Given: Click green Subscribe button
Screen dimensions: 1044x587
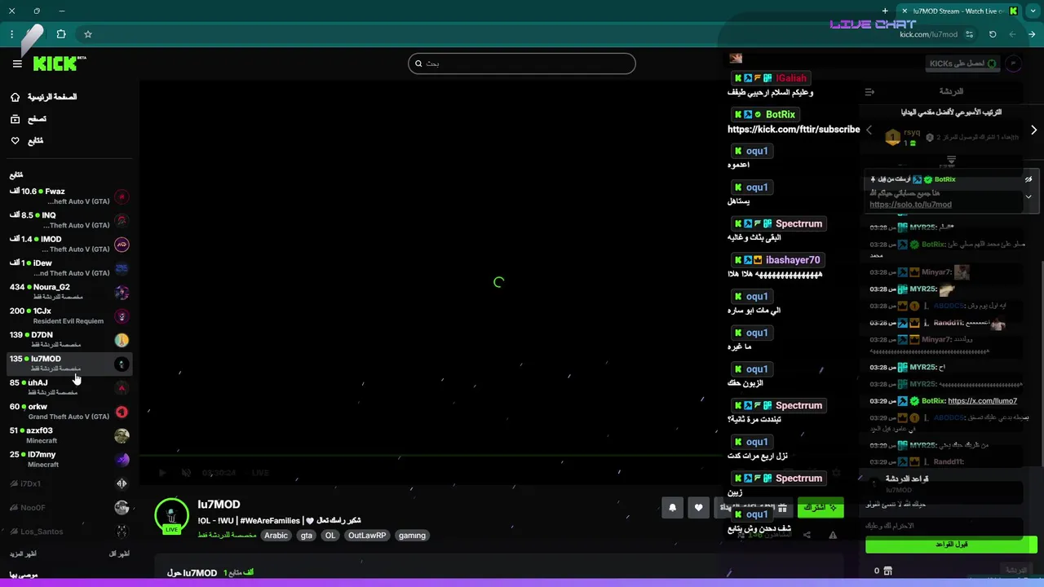Looking at the screenshot, I should tap(821, 507).
